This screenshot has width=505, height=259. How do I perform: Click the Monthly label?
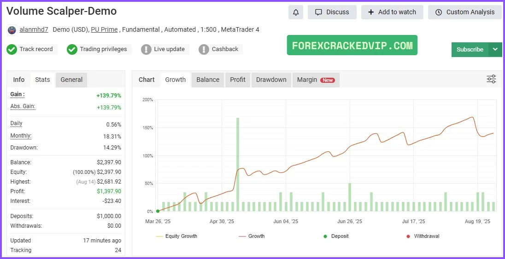[x=21, y=135]
